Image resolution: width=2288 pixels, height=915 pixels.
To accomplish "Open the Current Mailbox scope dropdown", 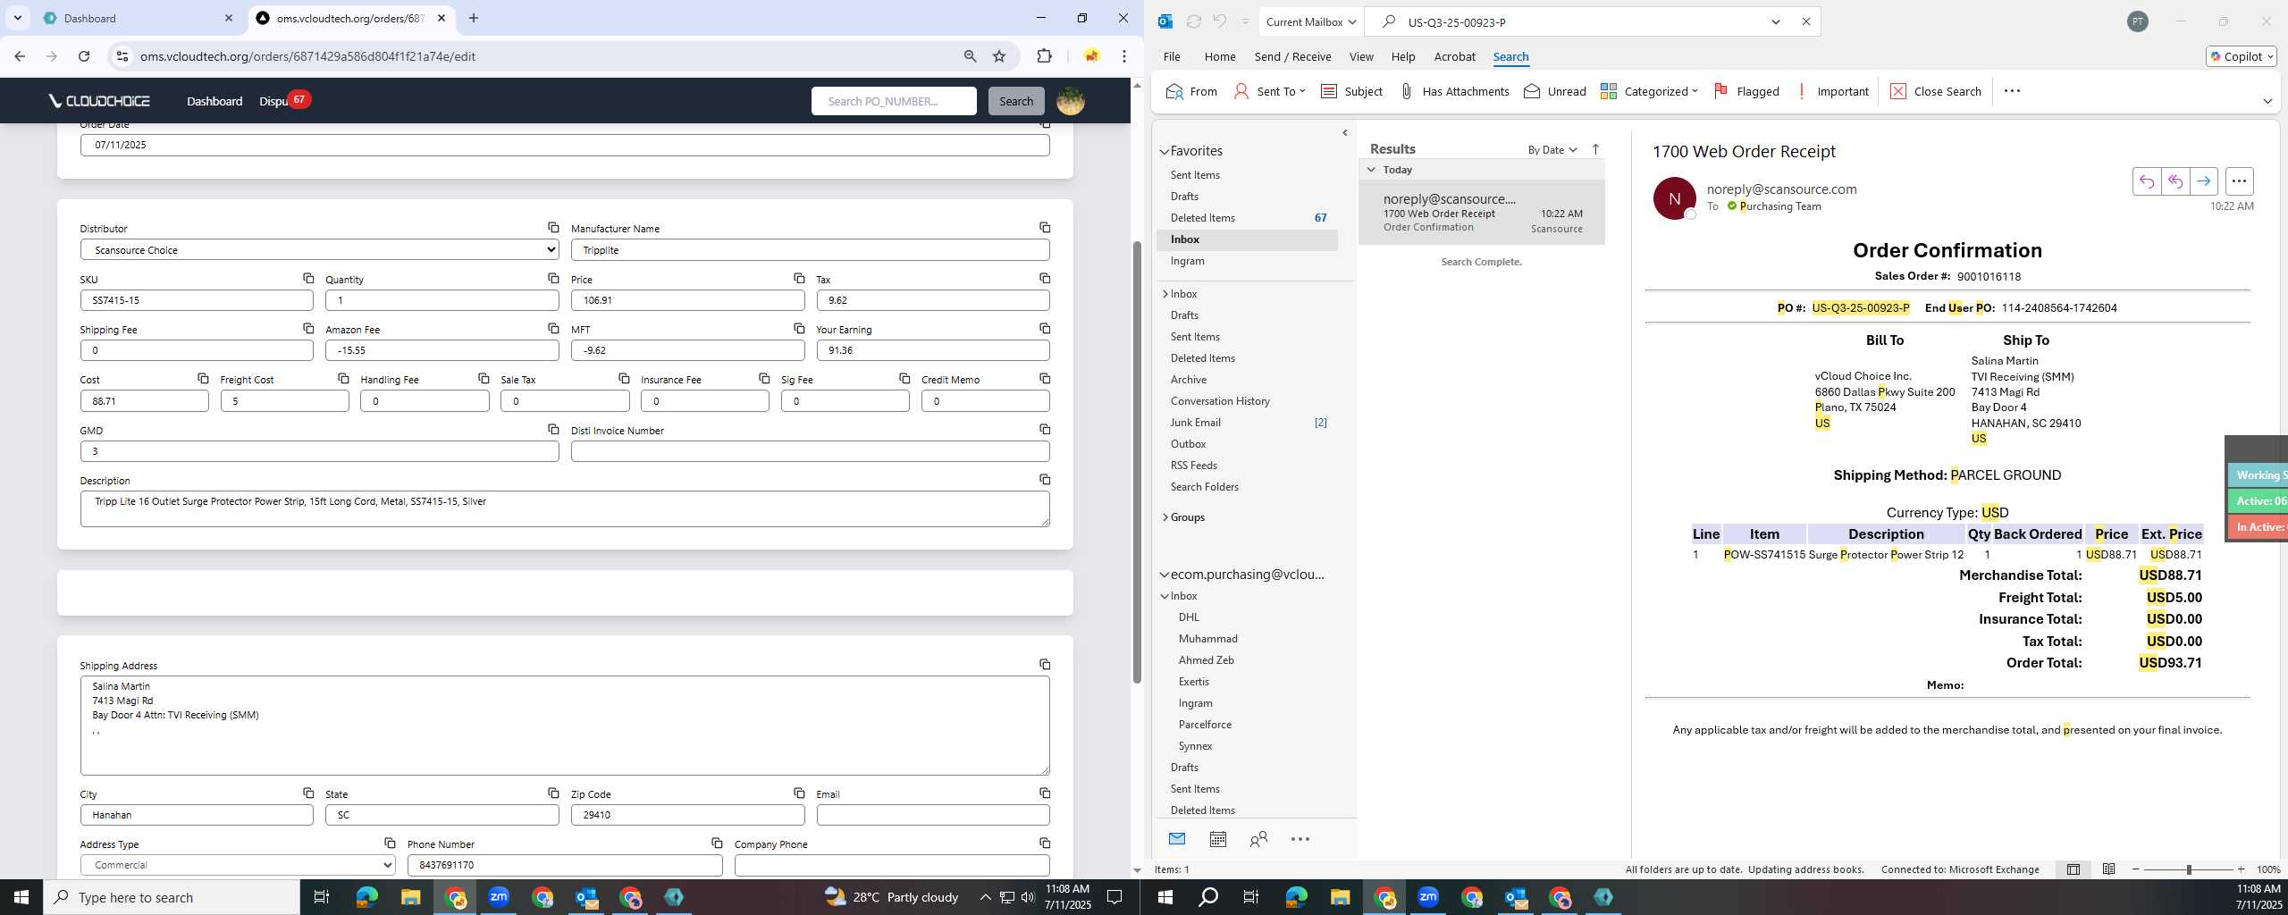I will tap(1311, 22).
